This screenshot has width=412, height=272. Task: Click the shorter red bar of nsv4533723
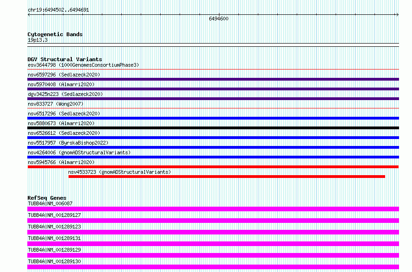click(227, 177)
